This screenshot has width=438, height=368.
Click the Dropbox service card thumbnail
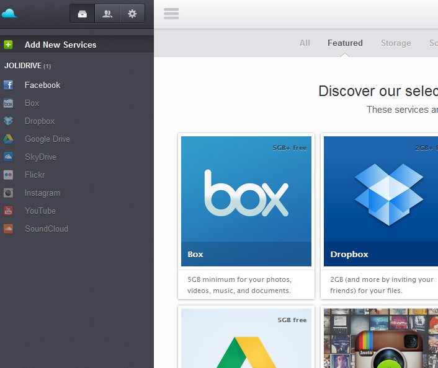coord(381,201)
